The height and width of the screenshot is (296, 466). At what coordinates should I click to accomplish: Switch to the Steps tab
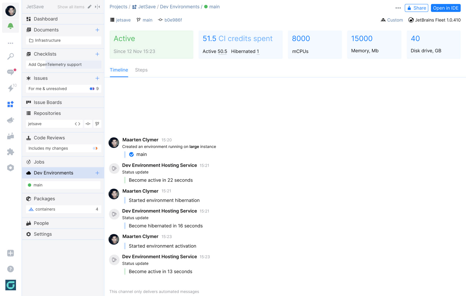tap(141, 70)
